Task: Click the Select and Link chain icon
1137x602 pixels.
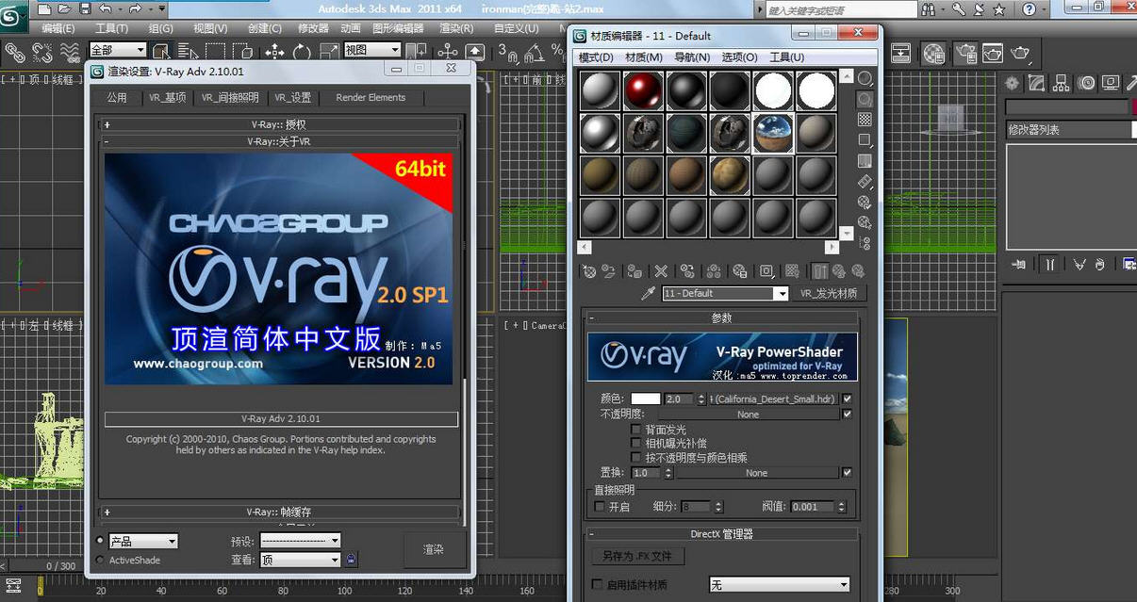Action: click(x=16, y=51)
